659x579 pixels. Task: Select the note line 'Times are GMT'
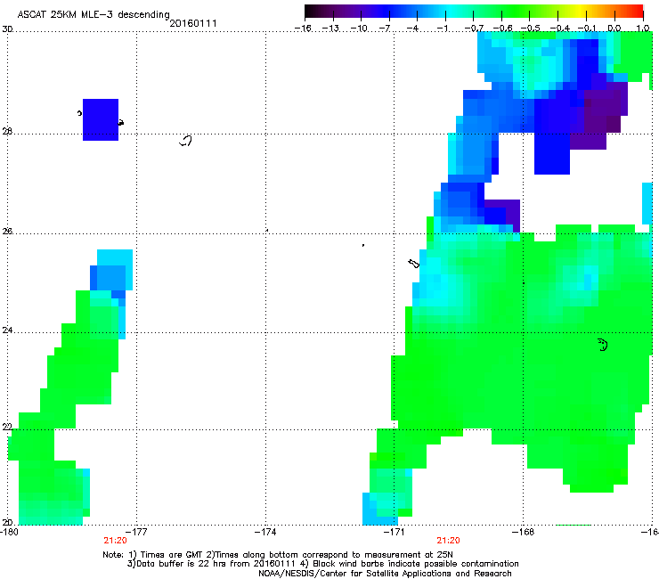click(170, 555)
